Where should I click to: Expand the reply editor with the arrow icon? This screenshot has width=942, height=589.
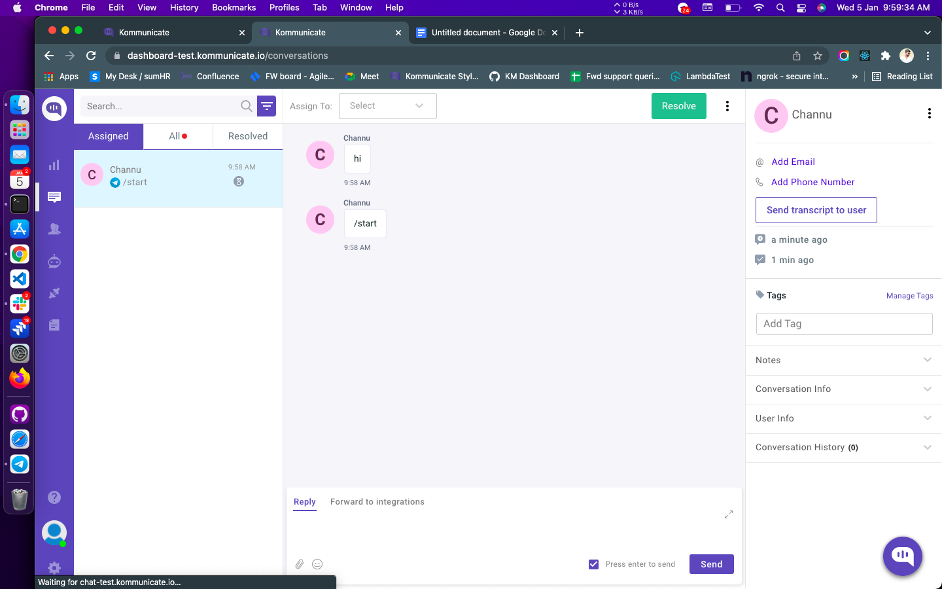(x=728, y=514)
